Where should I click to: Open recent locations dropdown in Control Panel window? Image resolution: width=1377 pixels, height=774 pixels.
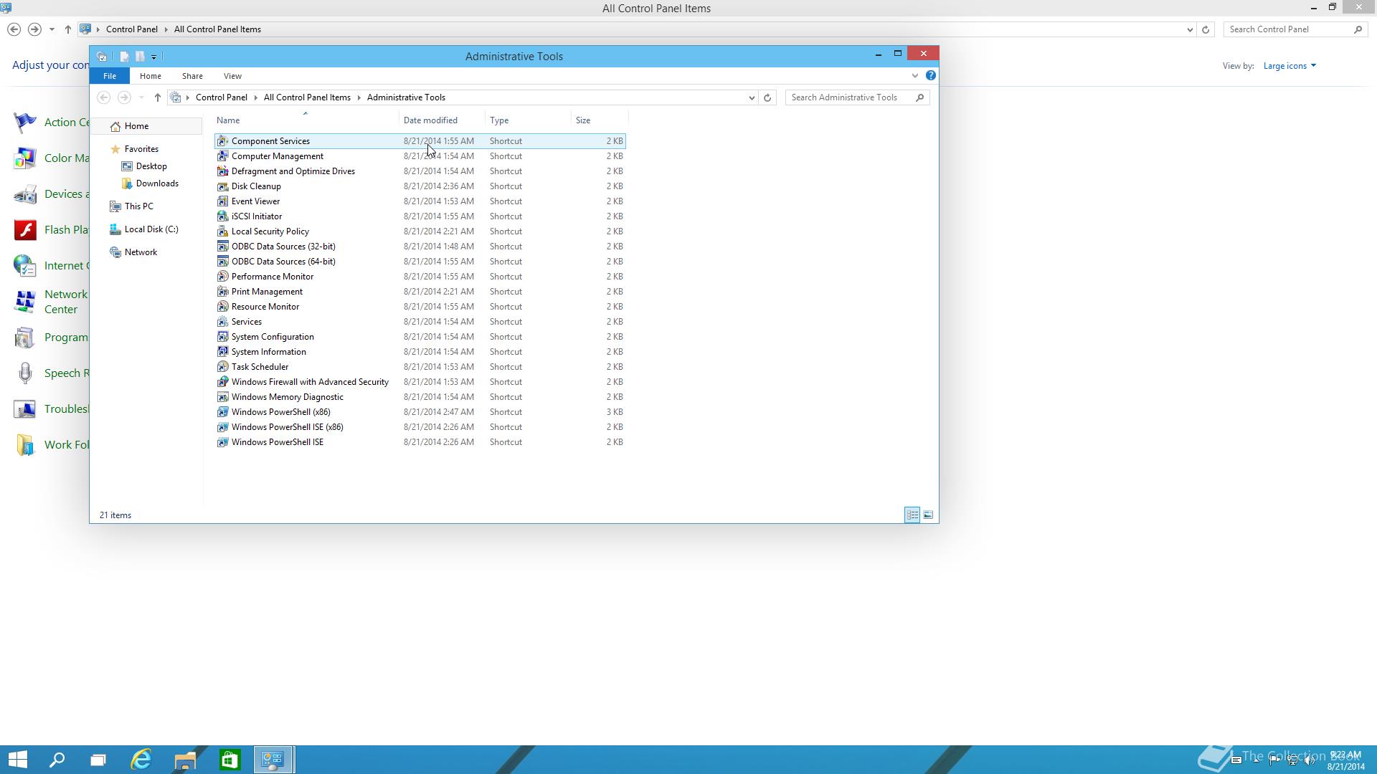tap(52, 29)
